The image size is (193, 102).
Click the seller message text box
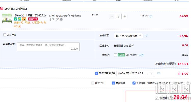coord(48,47)
